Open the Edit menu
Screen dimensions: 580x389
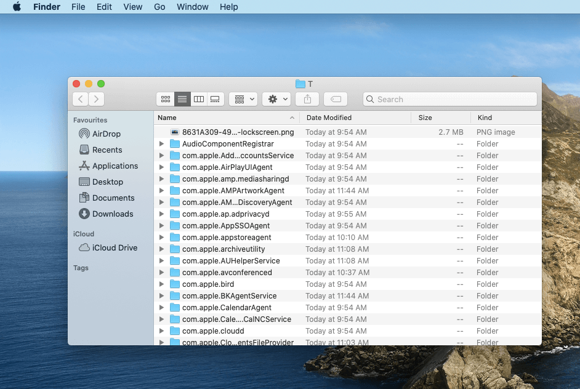click(104, 7)
